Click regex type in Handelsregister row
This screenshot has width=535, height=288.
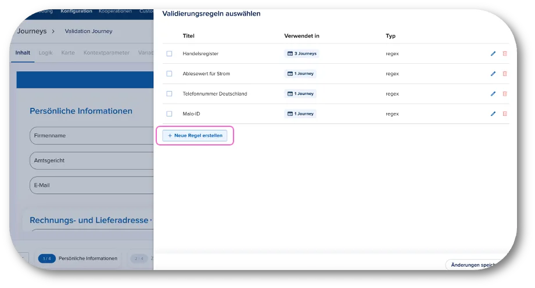tap(392, 53)
